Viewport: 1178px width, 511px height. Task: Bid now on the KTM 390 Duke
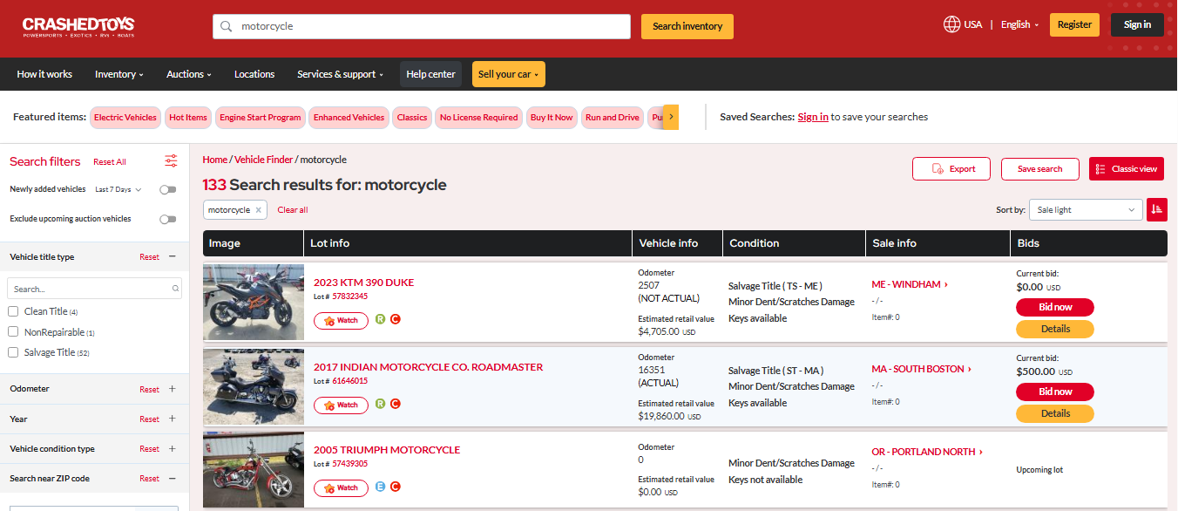click(x=1055, y=307)
